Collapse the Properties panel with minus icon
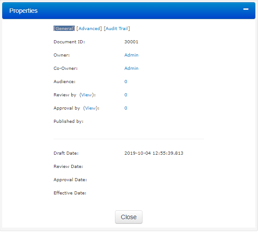258x232 pixels. 246,9
